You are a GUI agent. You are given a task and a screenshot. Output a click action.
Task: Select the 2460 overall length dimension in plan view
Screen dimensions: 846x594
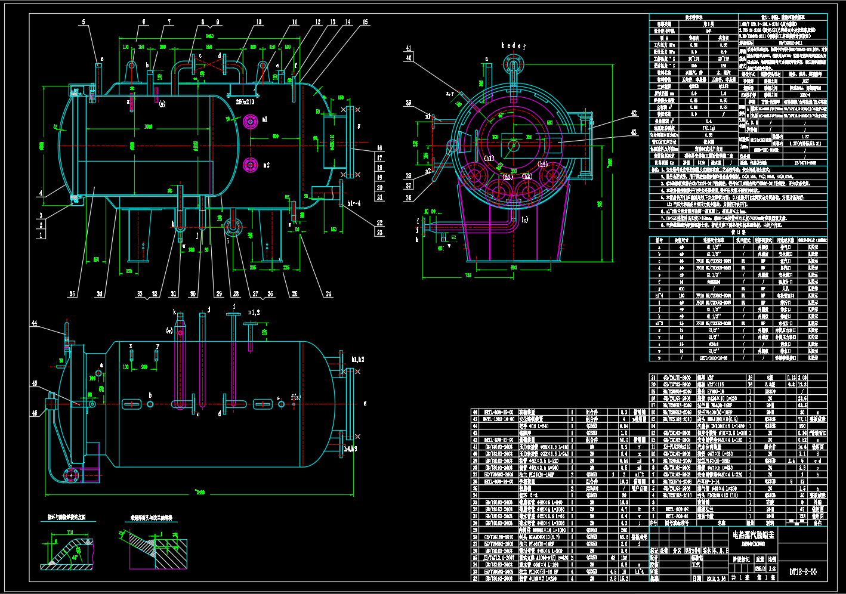[200, 493]
